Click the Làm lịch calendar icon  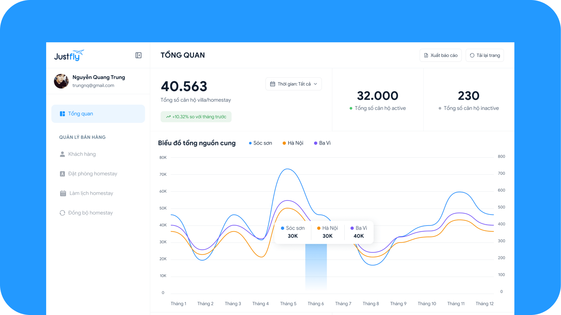(63, 193)
